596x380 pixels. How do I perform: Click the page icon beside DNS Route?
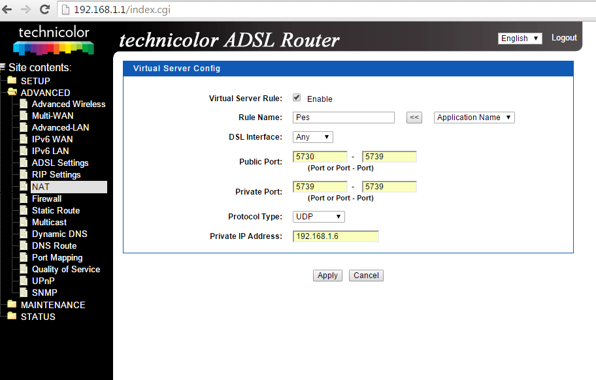pyautogui.click(x=24, y=245)
